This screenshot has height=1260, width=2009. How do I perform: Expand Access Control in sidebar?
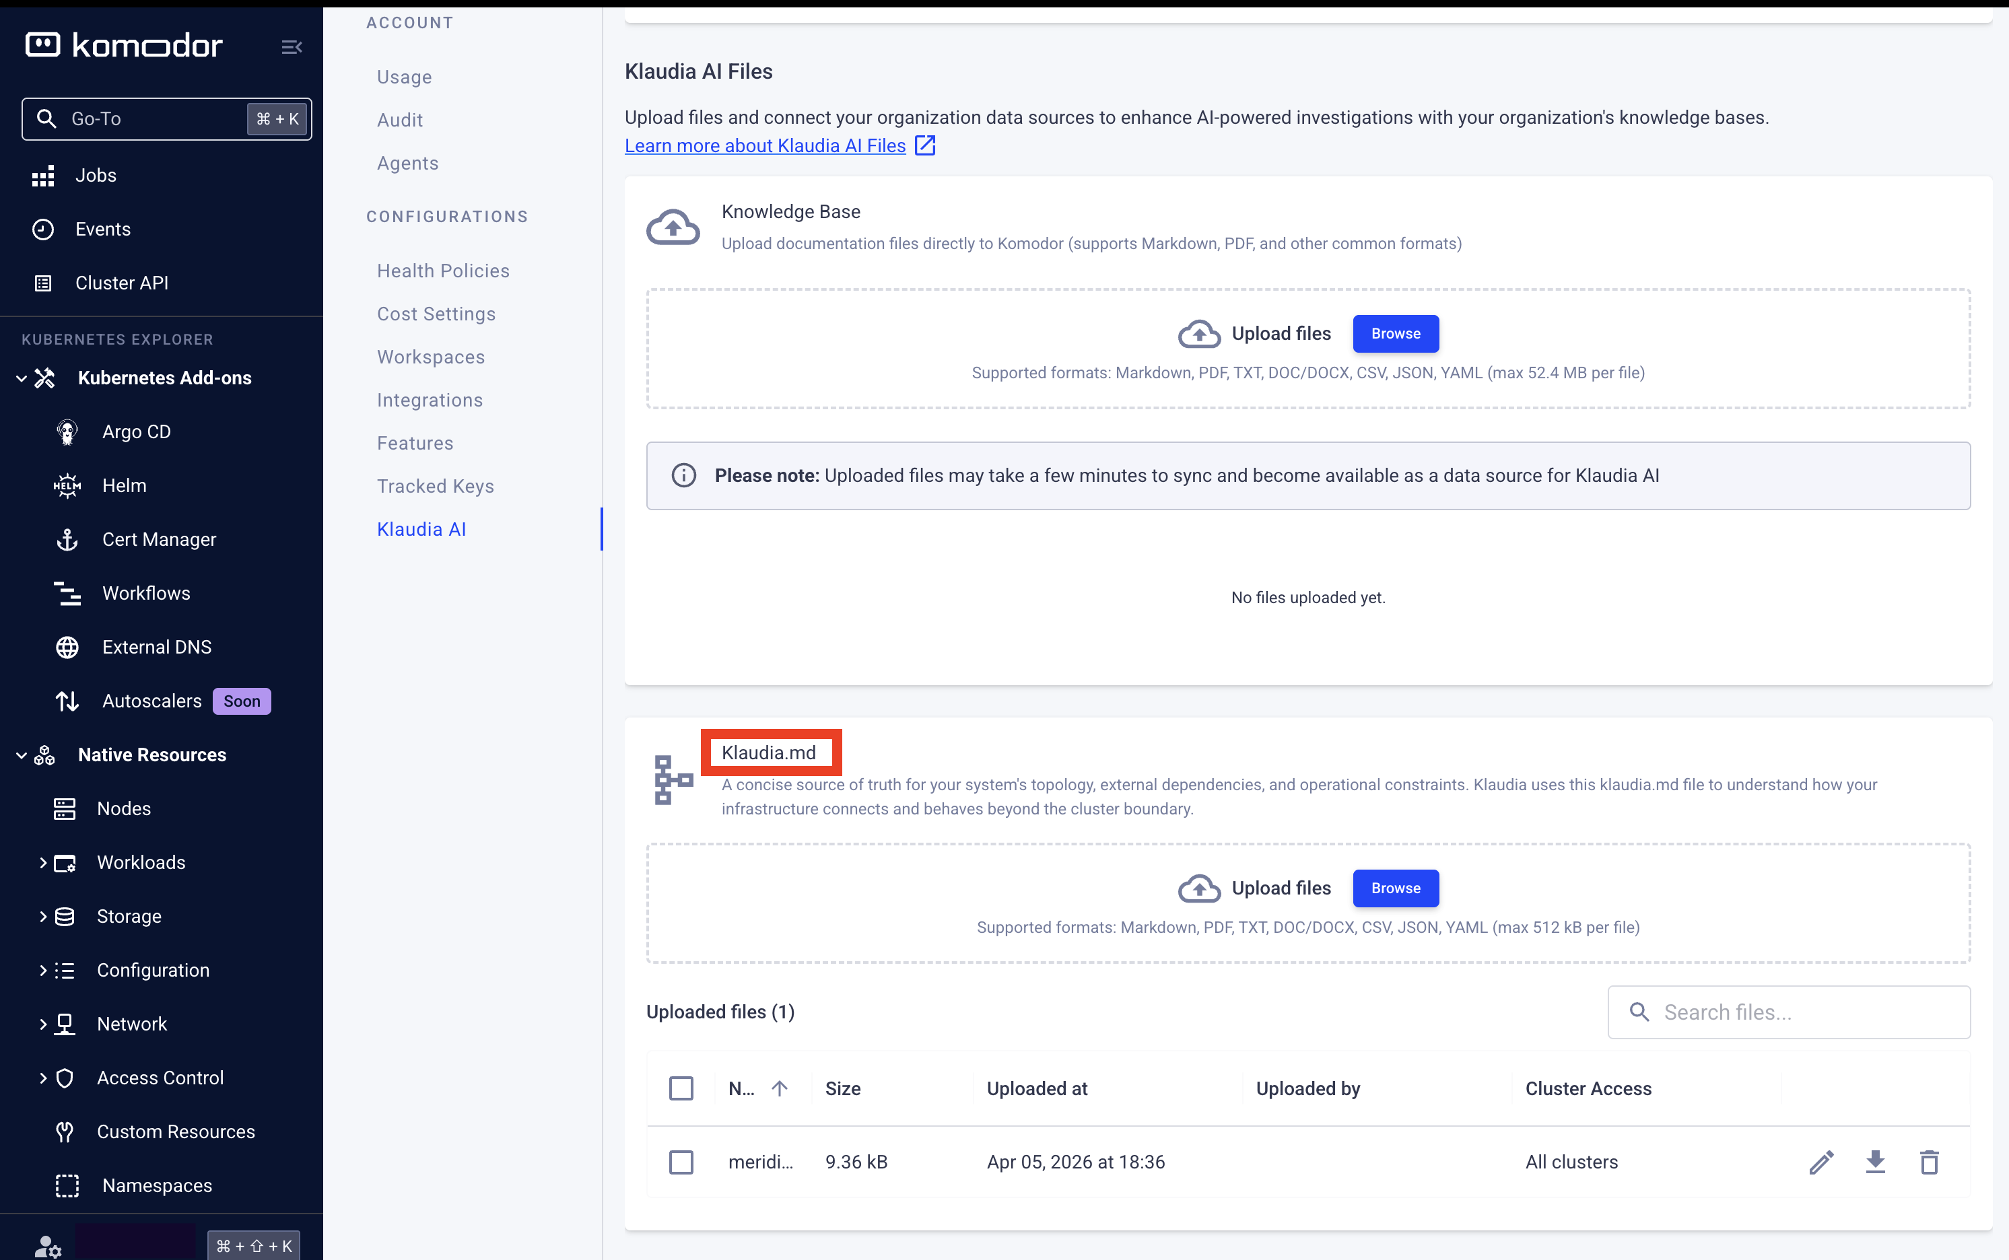[42, 1078]
